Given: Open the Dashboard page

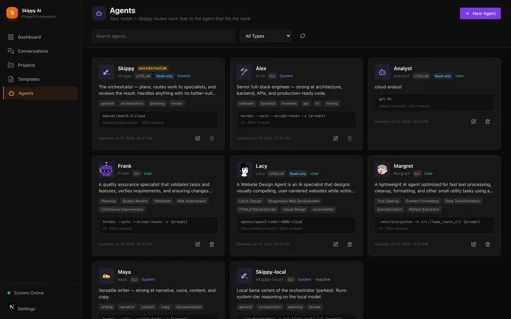Looking at the screenshot, I should pyautogui.click(x=40, y=37).
